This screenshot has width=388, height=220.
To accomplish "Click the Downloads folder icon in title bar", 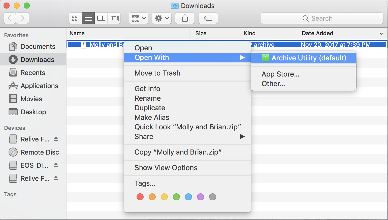I will point(175,6).
